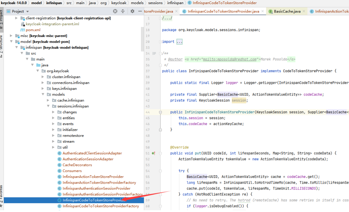
Task: Click the models breadcrumb
Action: point(137,3)
